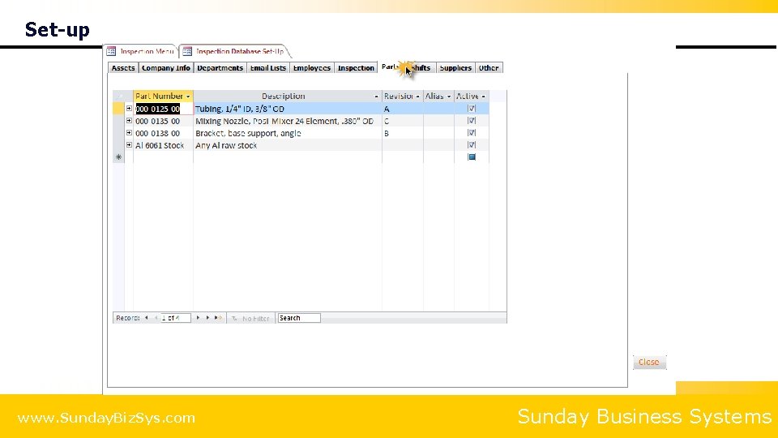Toggle Active checkbox in the new record row
This screenshot has width=778, height=438.
(472, 157)
